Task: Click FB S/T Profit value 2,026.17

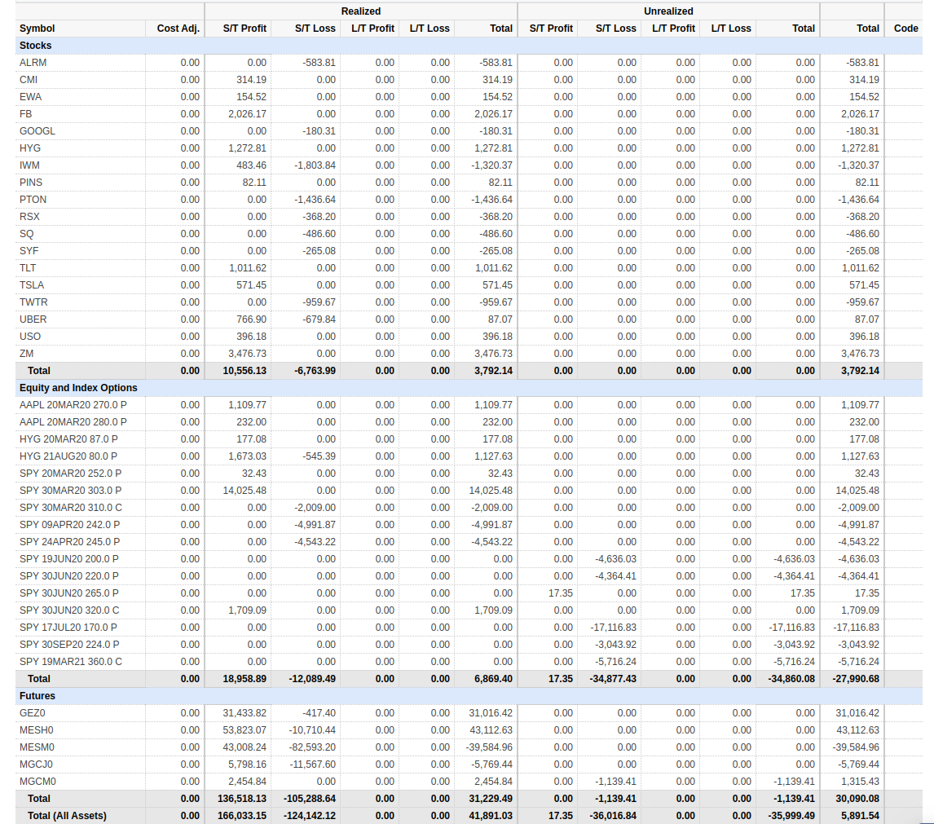Action: coord(247,114)
